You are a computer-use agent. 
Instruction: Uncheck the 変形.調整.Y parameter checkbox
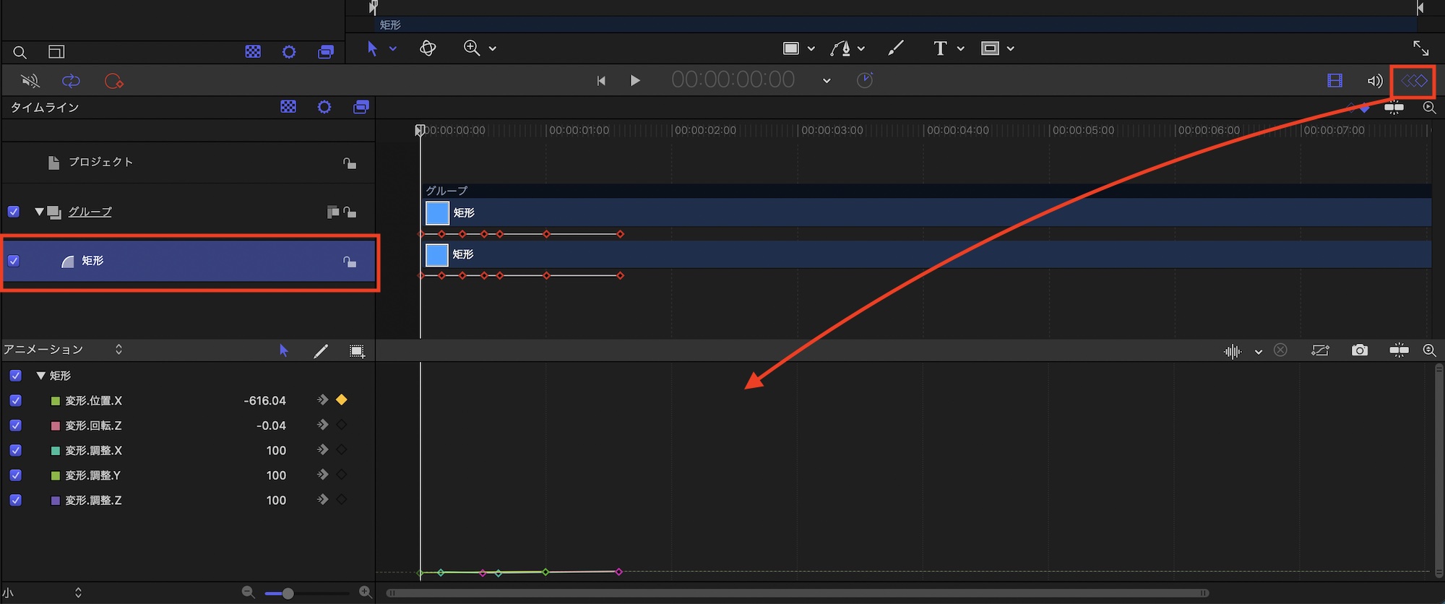15,475
